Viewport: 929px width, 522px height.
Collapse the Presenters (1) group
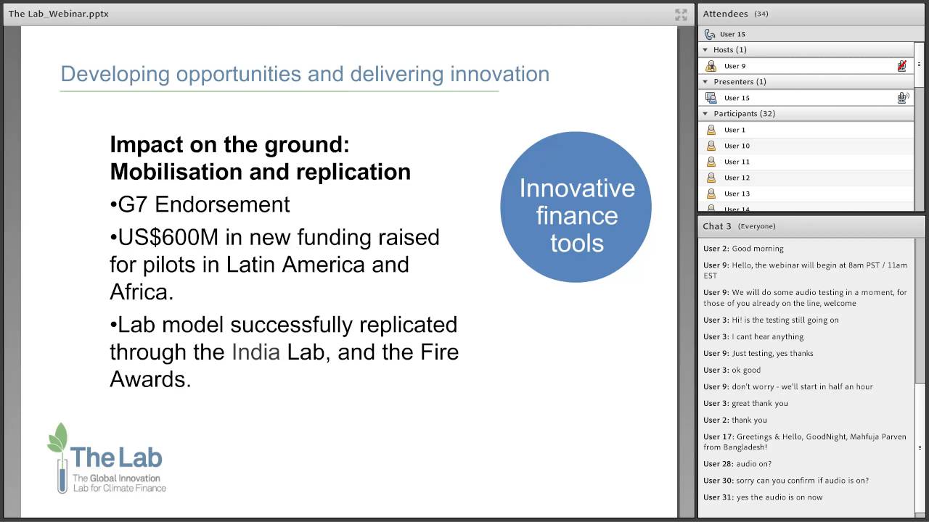705,82
